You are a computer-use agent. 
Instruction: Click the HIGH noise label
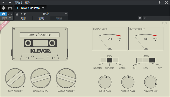tap(133, 68)
